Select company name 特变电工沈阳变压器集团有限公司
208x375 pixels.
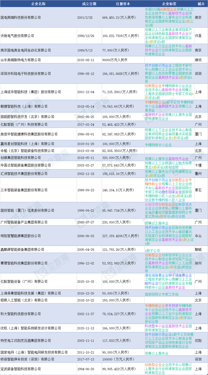pyautogui.click(x=26, y=340)
